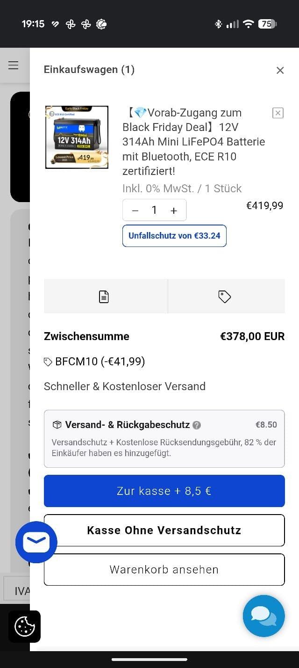Add Unfallschutz von €33.24
This screenshot has width=299, height=668.
point(174,236)
